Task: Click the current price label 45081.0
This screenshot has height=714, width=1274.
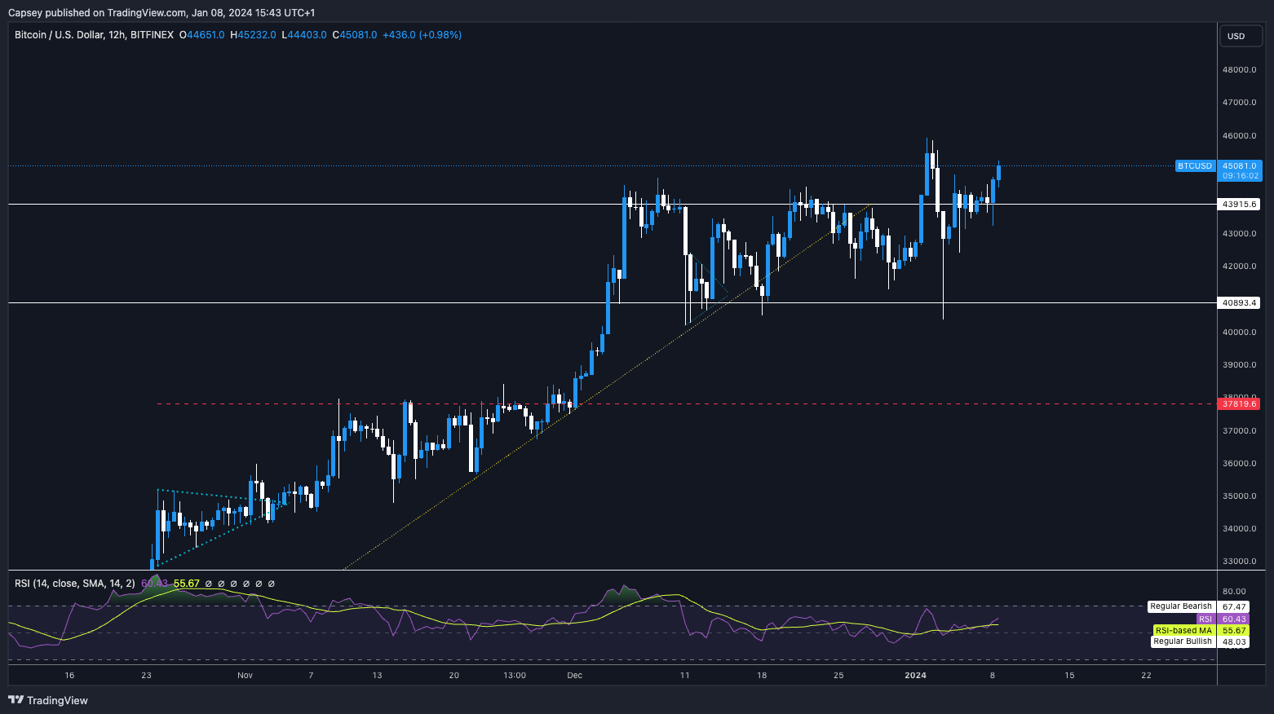Action: pyautogui.click(x=1240, y=166)
